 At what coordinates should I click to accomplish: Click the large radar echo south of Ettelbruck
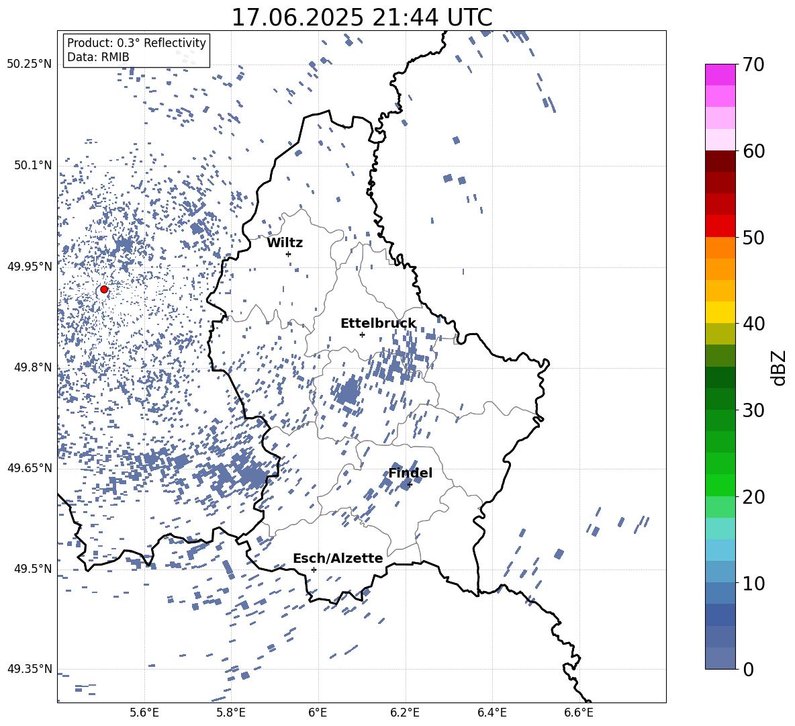pyautogui.click(x=349, y=392)
